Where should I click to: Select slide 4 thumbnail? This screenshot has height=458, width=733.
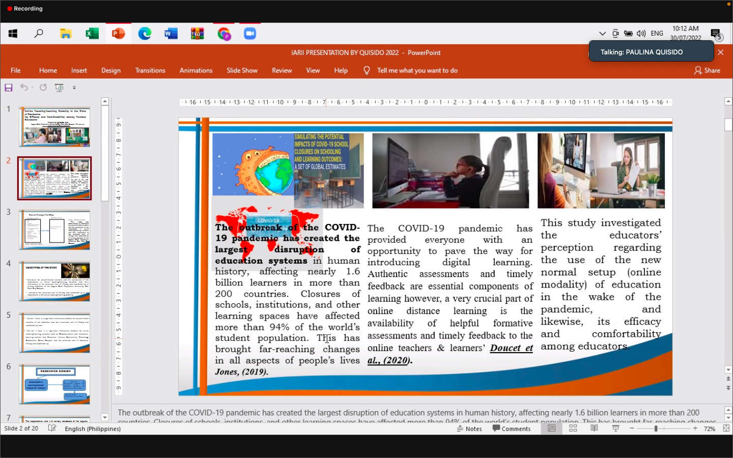click(54, 281)
